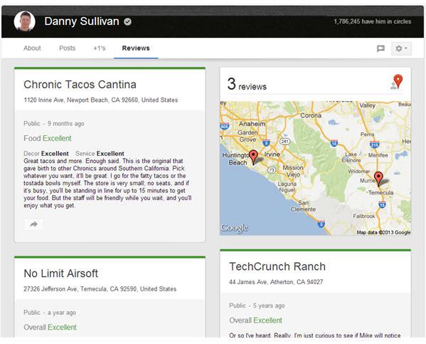
Task: Click 'Overall Excellent' under No Limit Airsoft
Action: pyautogui.click(x=50, y=328)
